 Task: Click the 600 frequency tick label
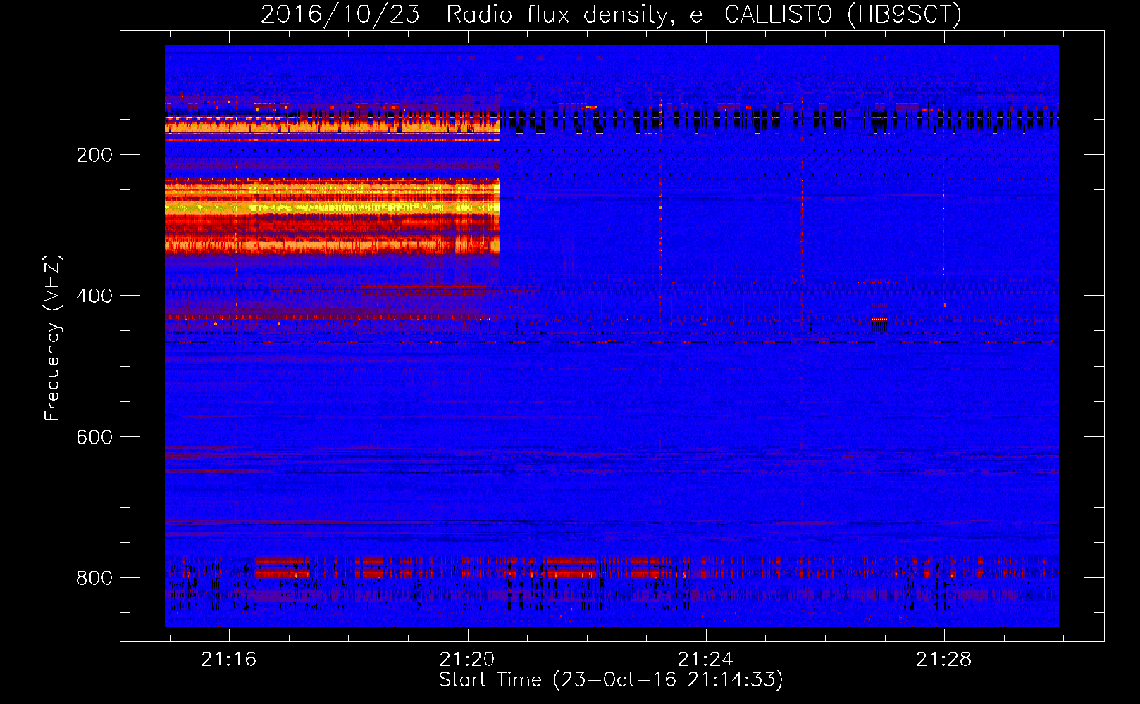click(94, 437)
